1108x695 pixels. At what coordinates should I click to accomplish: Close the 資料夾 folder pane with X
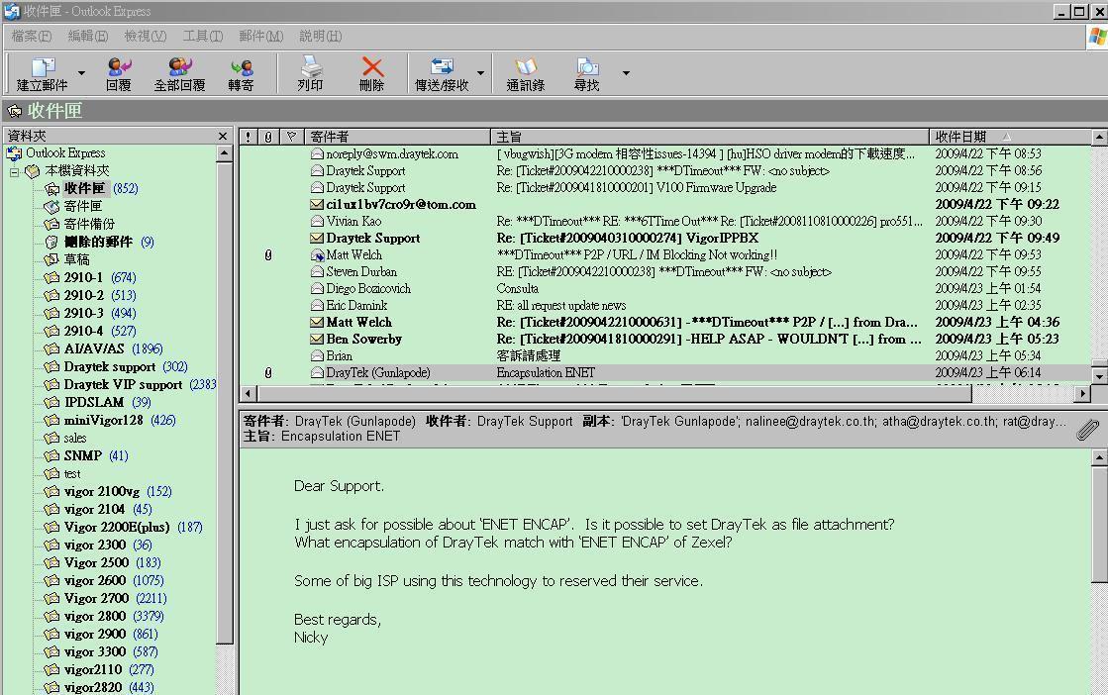(x=224, y=137)
